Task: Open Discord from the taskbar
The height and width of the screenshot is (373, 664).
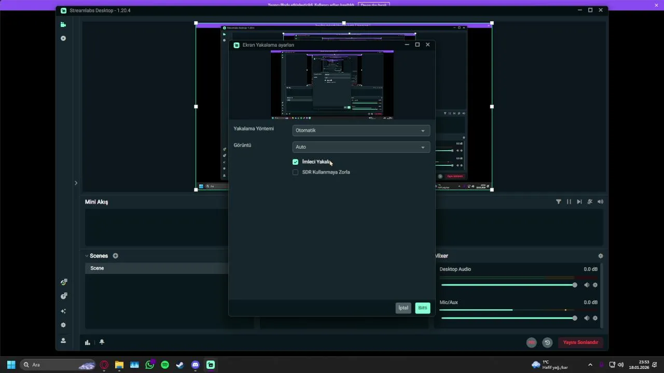Action: click(196, 365)
